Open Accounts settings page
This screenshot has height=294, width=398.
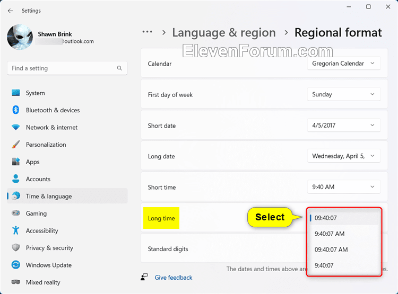[67, 179]
